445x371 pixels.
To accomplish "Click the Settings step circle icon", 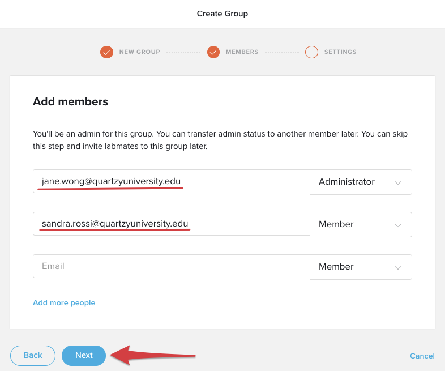I will tap(311, 52).
